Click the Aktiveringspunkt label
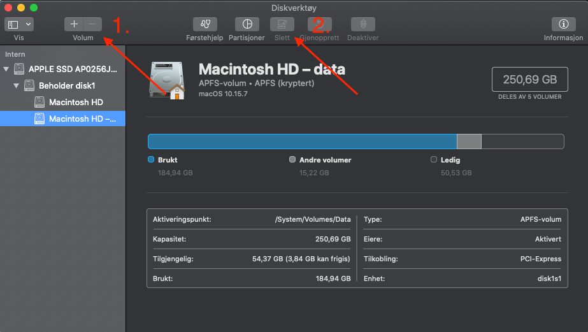 tap(182, 219)
